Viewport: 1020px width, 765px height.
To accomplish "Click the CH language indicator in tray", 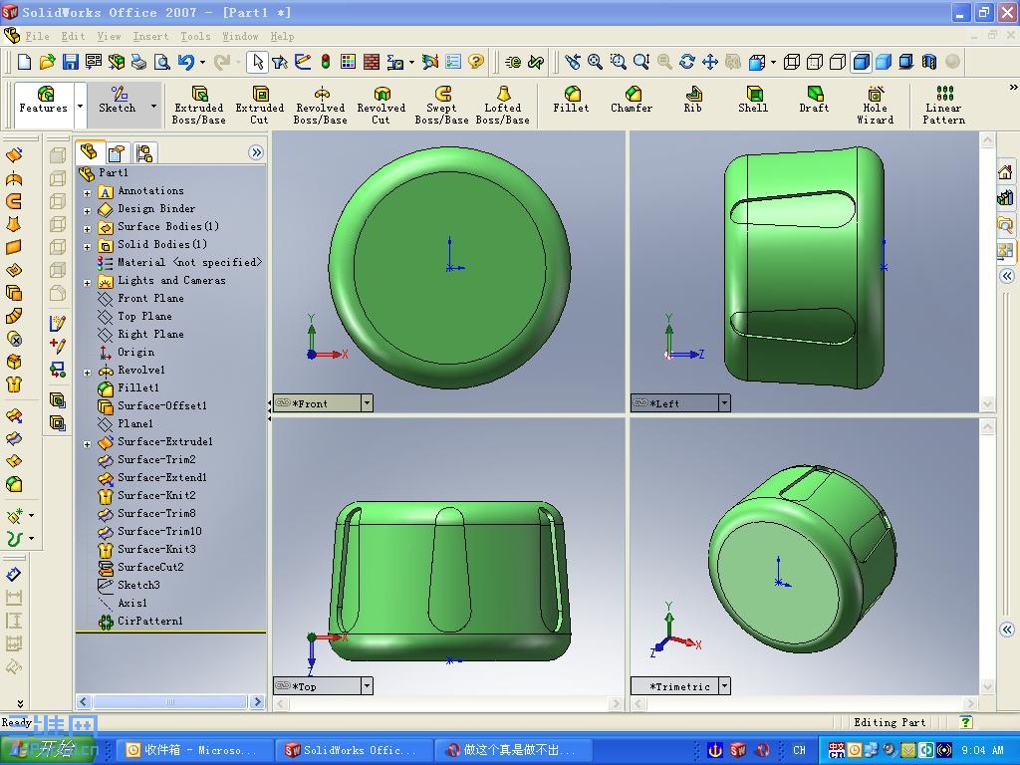I will [799, 750].
